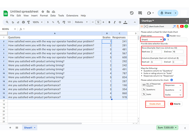Image resolution: width=189 pixels, height=137 pixels.
Task: Click the font size 12 field
Action: click(98, 22)
